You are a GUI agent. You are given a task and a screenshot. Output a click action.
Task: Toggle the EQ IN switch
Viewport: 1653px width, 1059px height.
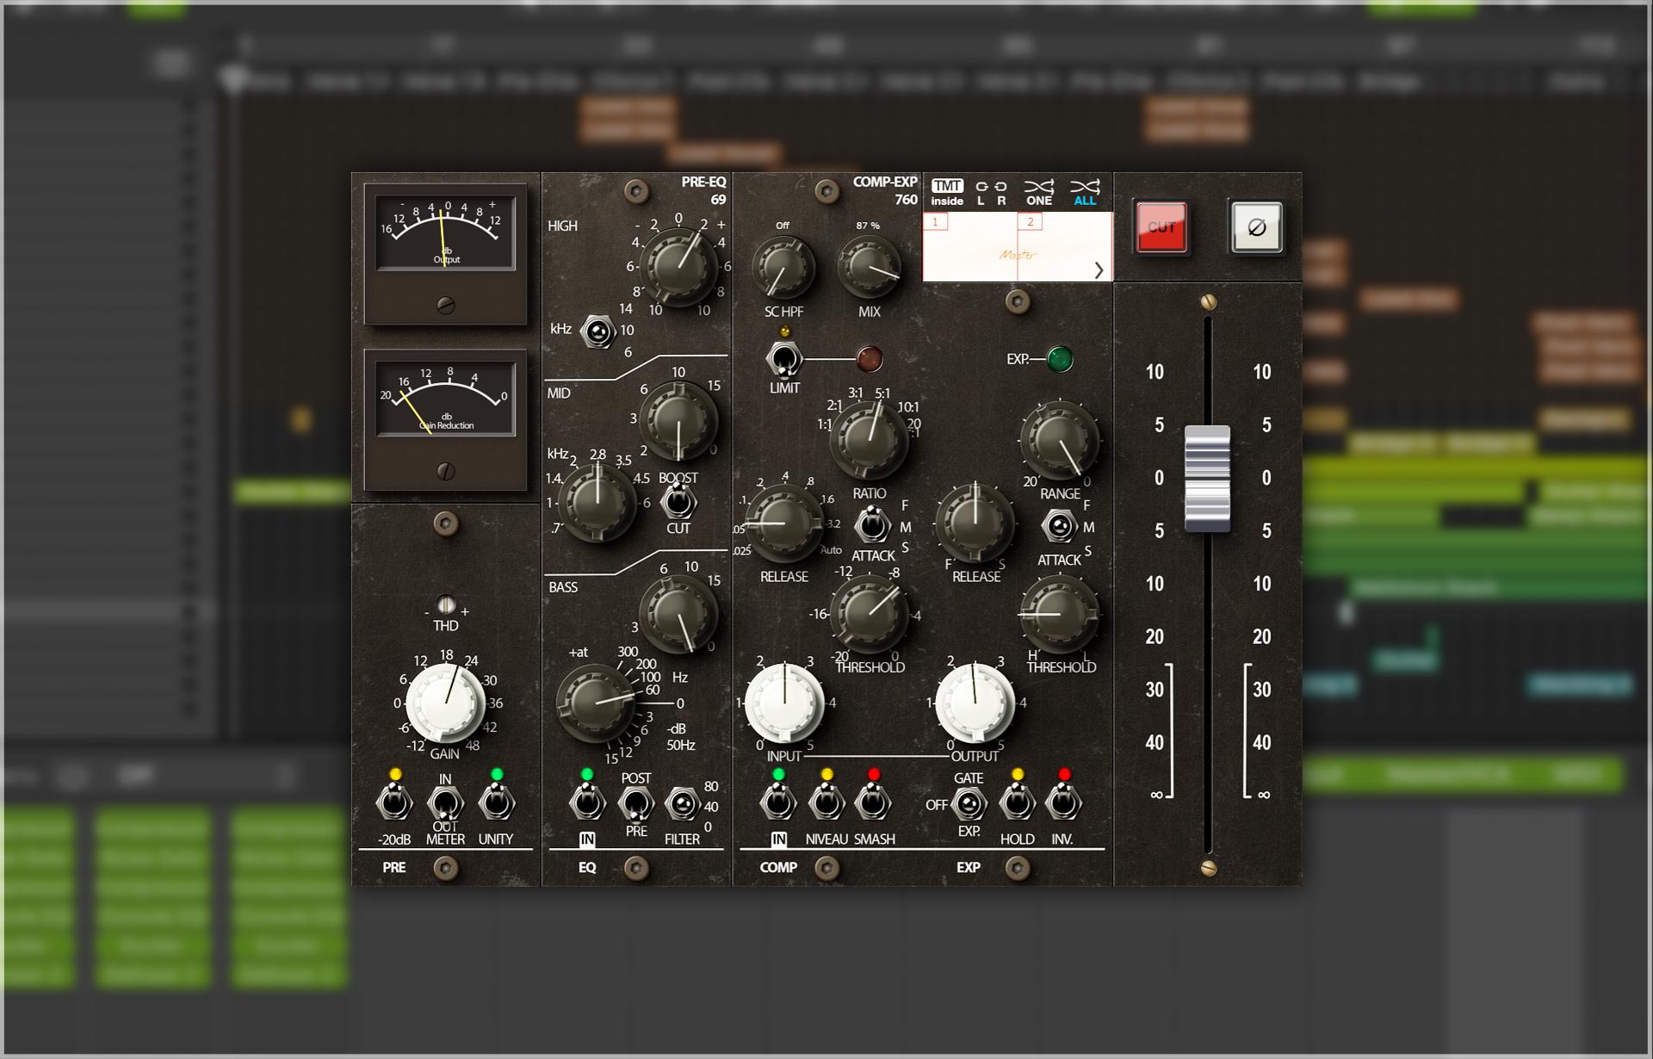click(x=587, y=803)
